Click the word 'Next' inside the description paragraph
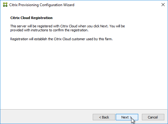The width and height of the screenshot is (168, 124). coord(104,26)
